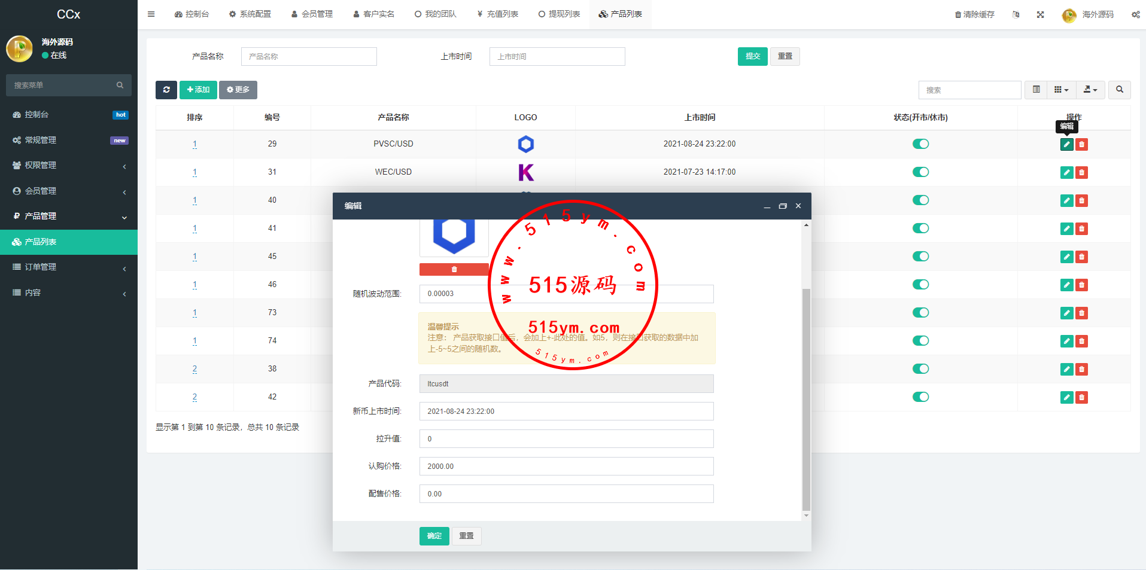
Task: Toggle status switch for product 38
Action: click(920, 369)
